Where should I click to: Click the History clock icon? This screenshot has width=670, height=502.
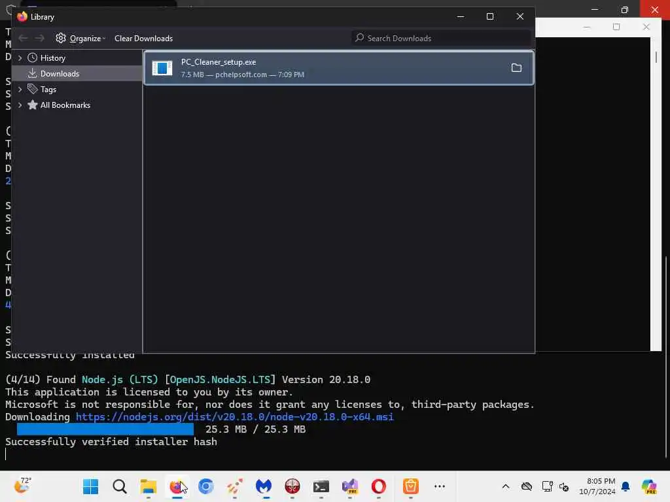click(x=33, y=58)
